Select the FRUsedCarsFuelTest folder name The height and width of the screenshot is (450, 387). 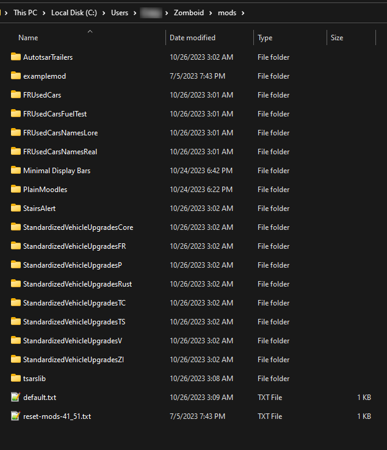55,113
